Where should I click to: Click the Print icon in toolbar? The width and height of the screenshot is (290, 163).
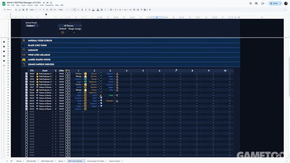[x=23, y=10]
